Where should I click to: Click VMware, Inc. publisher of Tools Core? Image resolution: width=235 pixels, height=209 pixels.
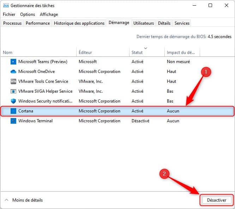91,81
